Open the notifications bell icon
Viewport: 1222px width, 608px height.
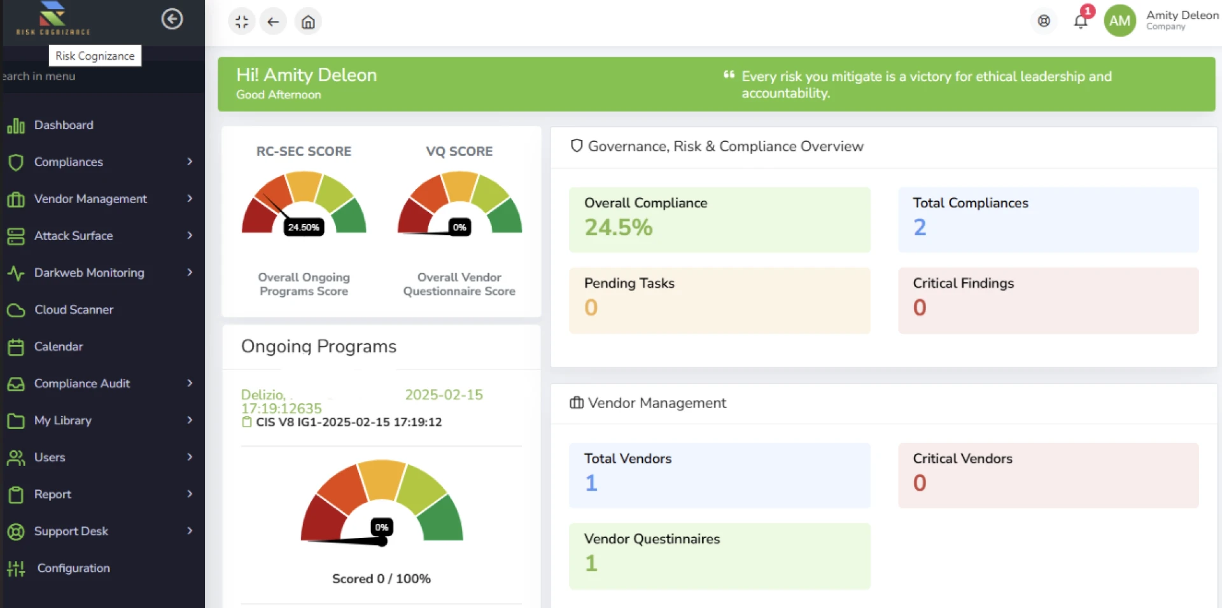[x=1080, y=21]
